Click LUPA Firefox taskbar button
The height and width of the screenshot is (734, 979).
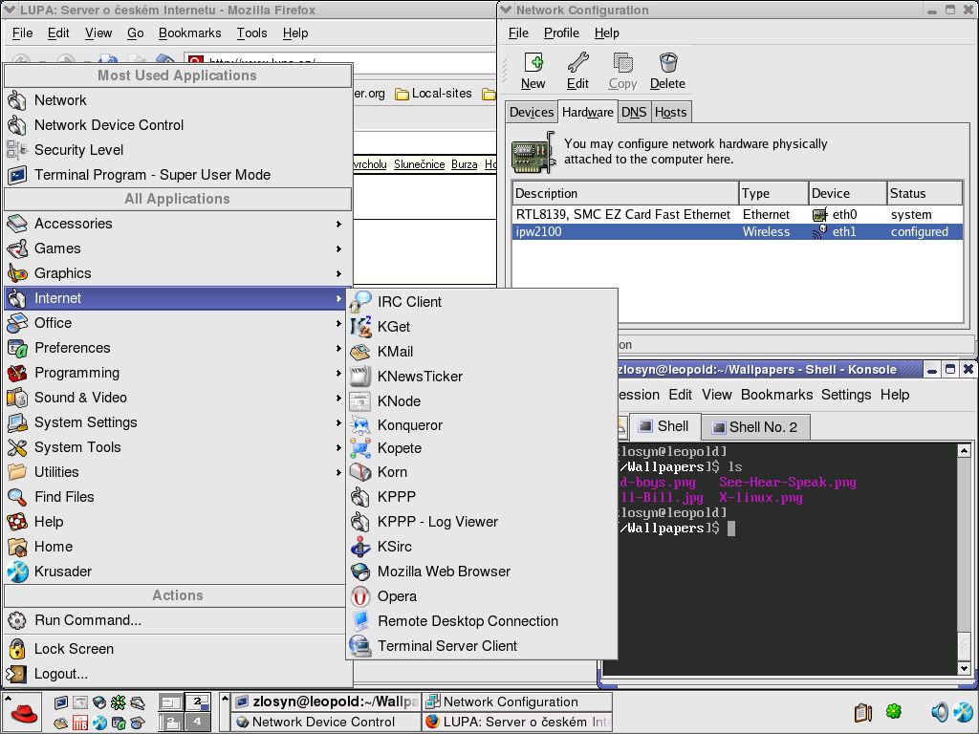coord(517,723)
